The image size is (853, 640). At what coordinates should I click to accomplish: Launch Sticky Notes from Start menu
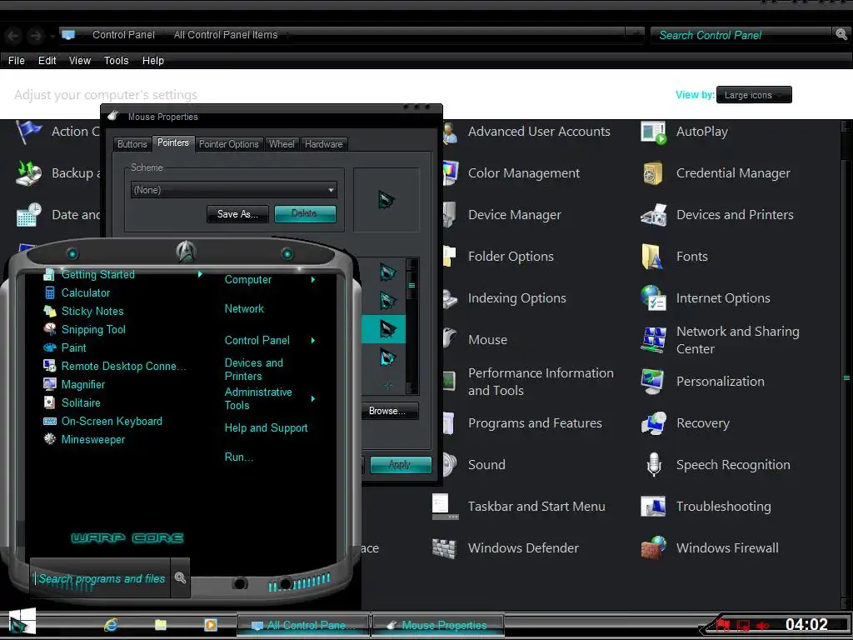coord(92,312)
